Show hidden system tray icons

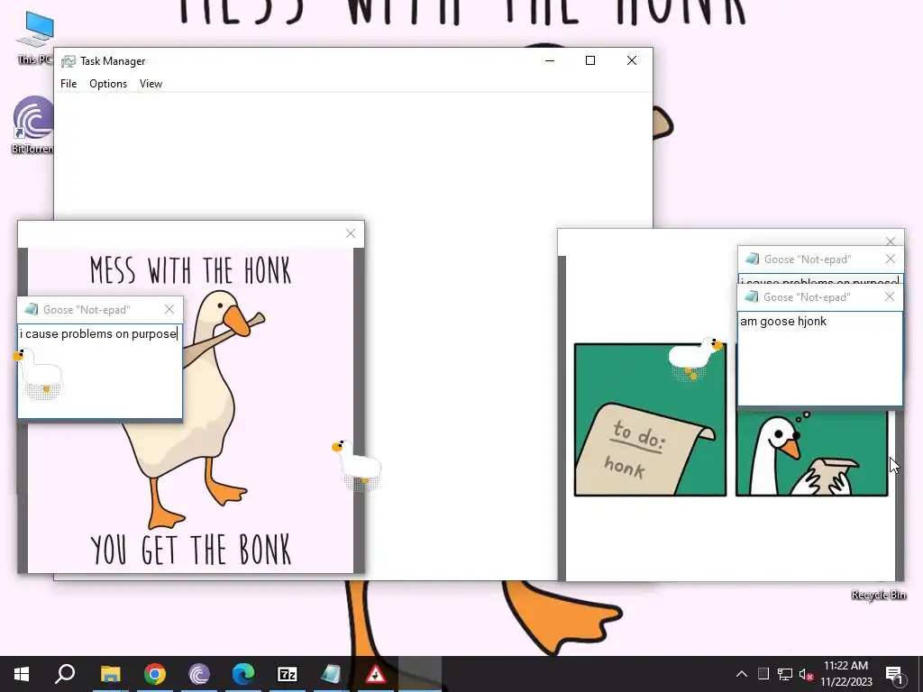click(742, 674)
